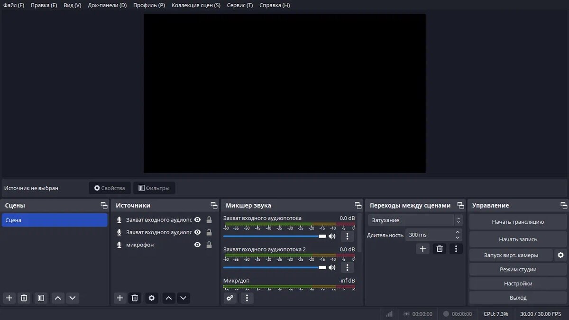Move source up arrow in Источники panel
569x320 pixels.
click(x=169, y=298)
